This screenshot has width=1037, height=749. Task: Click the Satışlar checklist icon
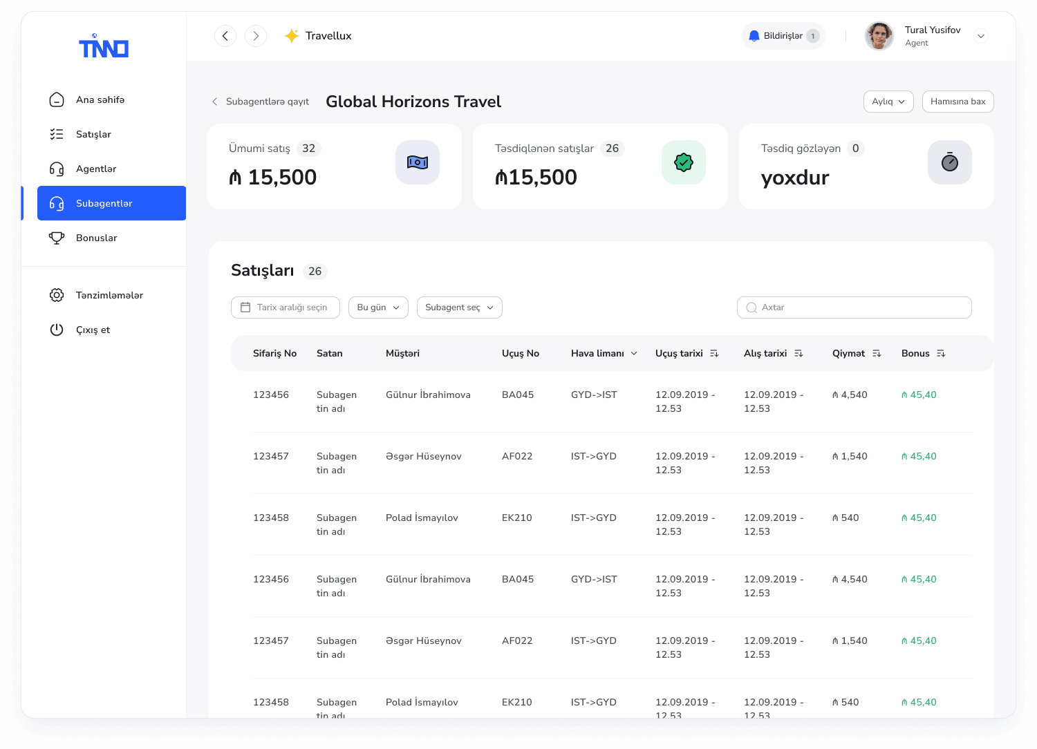tap(57, 134)
